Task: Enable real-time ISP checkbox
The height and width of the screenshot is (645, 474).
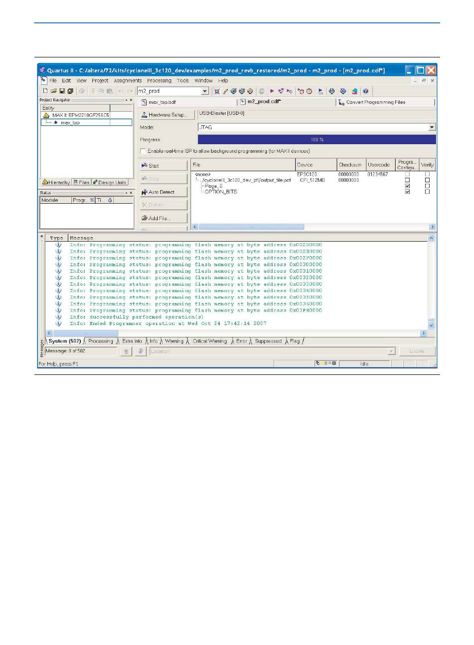Action: (x=143, y=151)
